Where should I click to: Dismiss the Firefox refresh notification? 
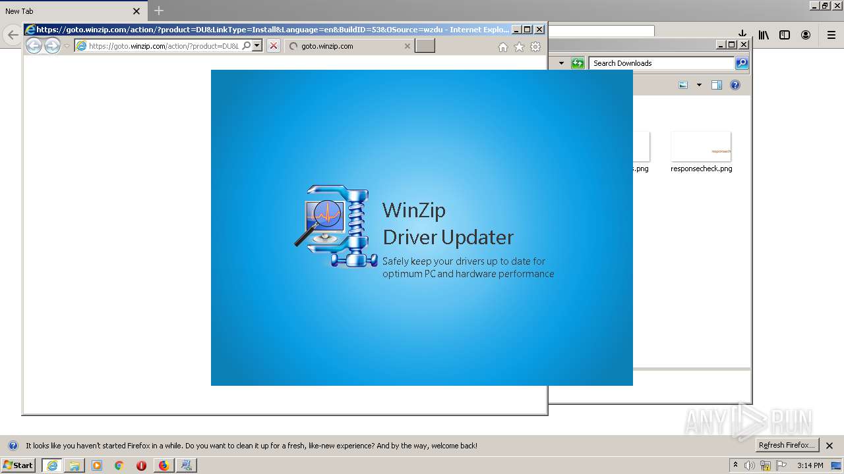(829, 446)
